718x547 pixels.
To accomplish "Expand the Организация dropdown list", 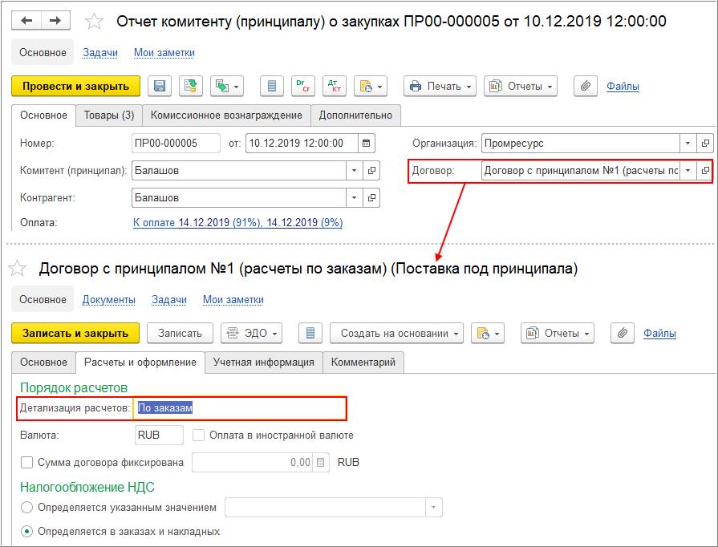I will pos(688,144).
